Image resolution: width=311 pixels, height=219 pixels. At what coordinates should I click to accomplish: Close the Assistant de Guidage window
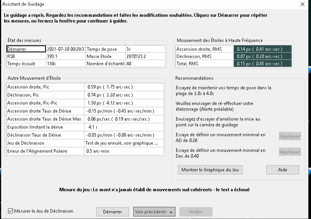tap(303, 5)
